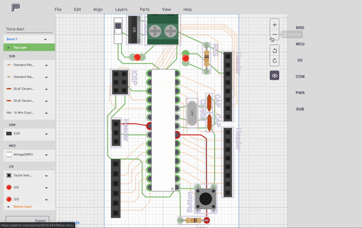Select the vertical RES resistor on board

206,58
